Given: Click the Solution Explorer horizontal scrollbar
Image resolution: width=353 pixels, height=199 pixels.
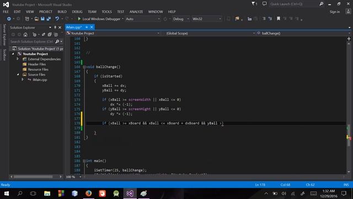Looking at the screenshot, I should click(x=33, y=177).
